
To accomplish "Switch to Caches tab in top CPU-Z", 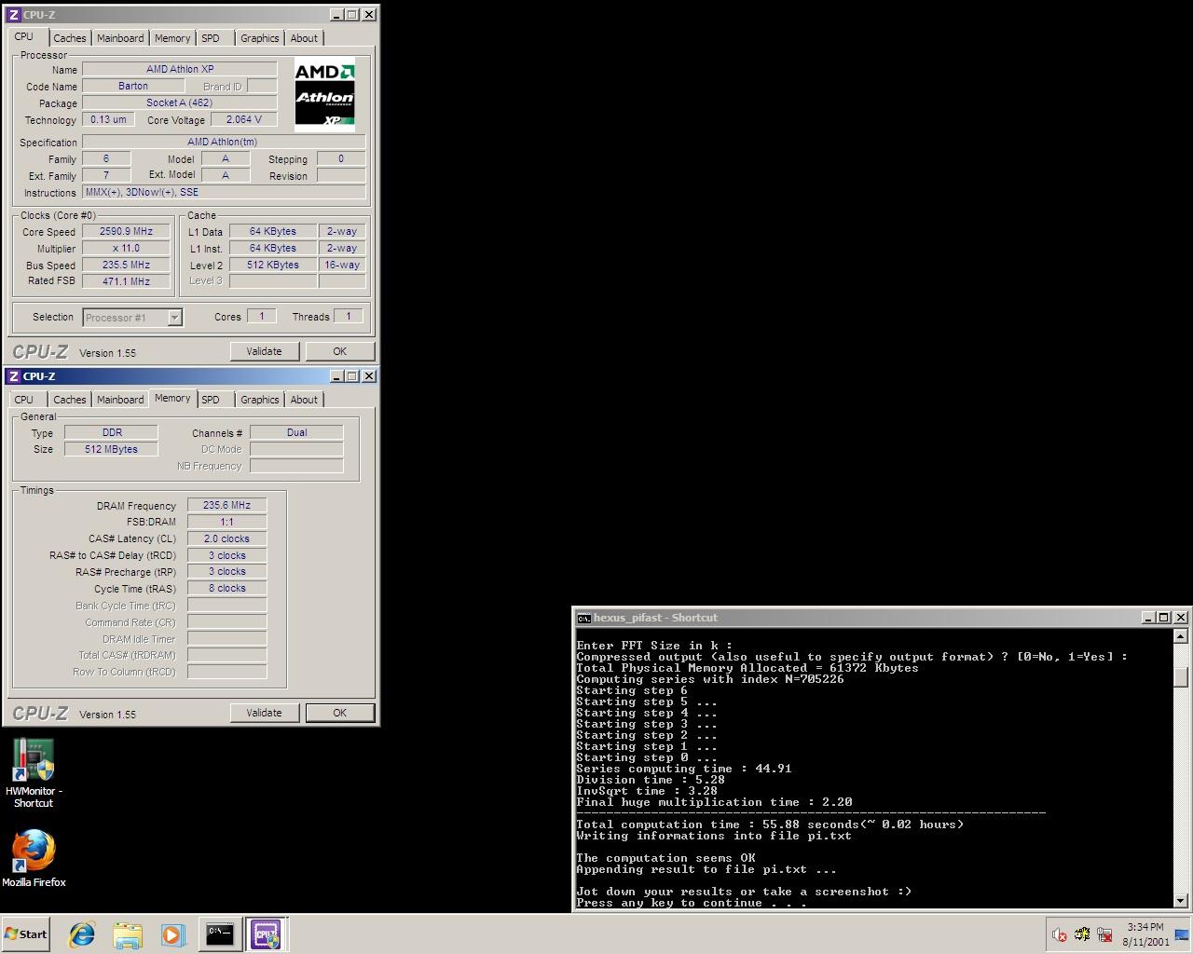I will coord(69,38).
